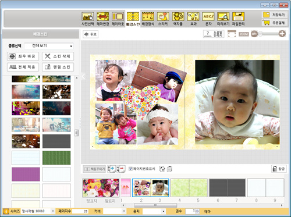Click the zoom in plus icon
Screen dimensions: 291x217
tap(282, 34)
